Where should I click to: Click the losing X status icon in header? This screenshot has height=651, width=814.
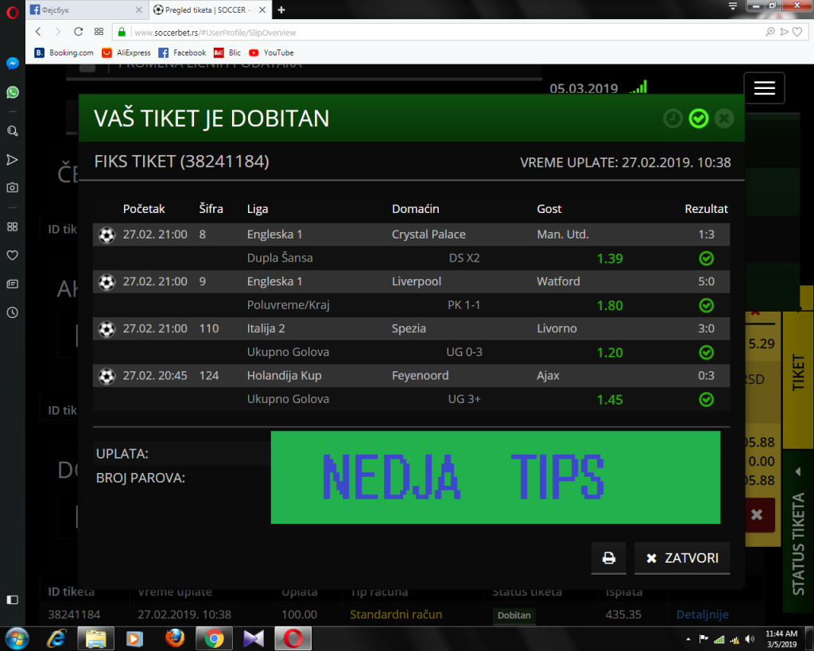pos(723,118)
